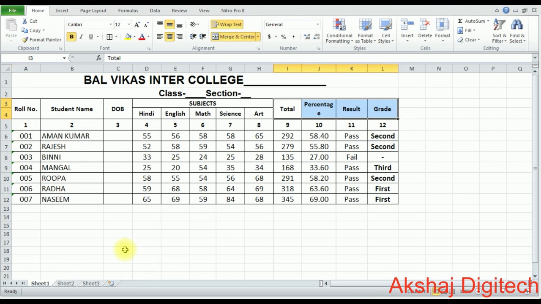Align text right in cell

179,37
